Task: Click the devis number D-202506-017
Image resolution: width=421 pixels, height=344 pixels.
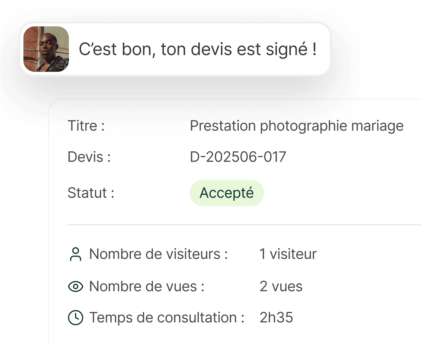Action: (x=238, y=156)
